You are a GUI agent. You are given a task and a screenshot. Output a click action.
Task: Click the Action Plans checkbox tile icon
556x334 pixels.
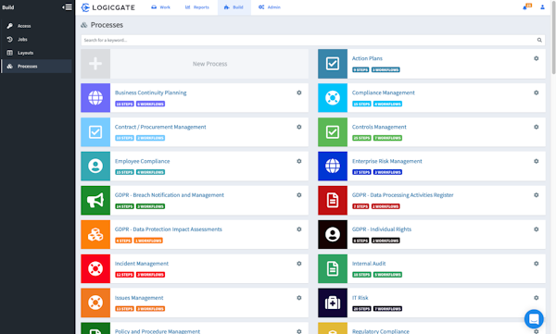(x=333, y=64)
